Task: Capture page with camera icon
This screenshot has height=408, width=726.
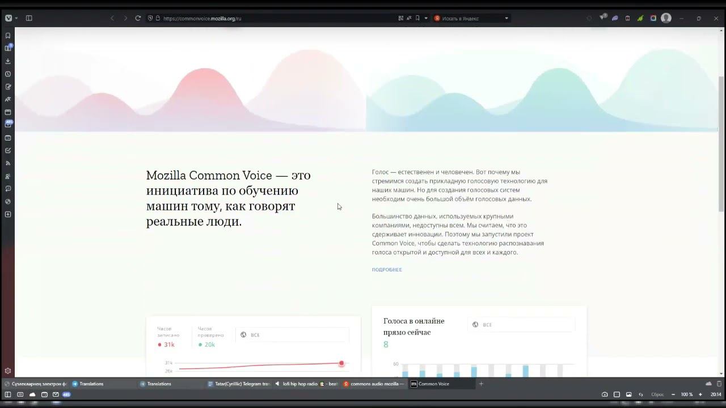Action: pos(605,394)
